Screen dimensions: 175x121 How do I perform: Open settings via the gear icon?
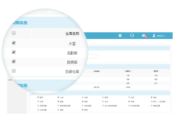coord(120,35)
